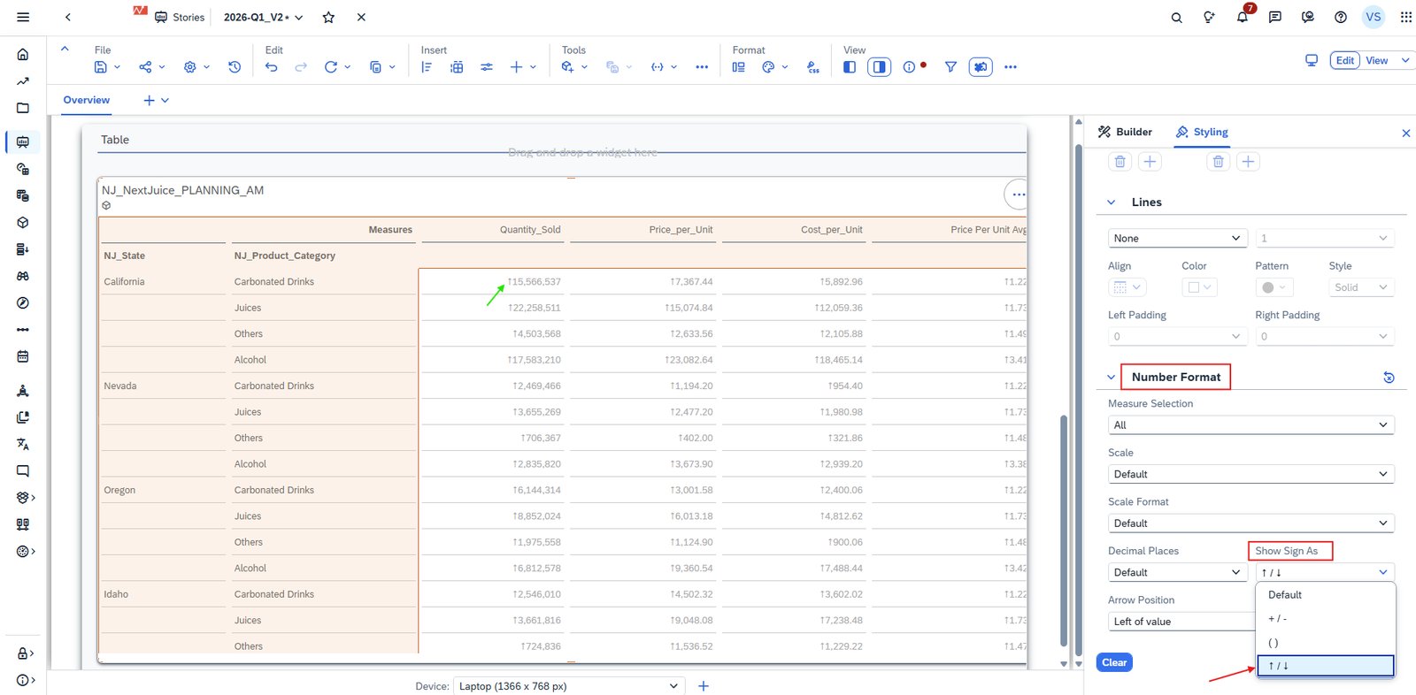Choose the '+ / -' sign option

[1326, 619]
